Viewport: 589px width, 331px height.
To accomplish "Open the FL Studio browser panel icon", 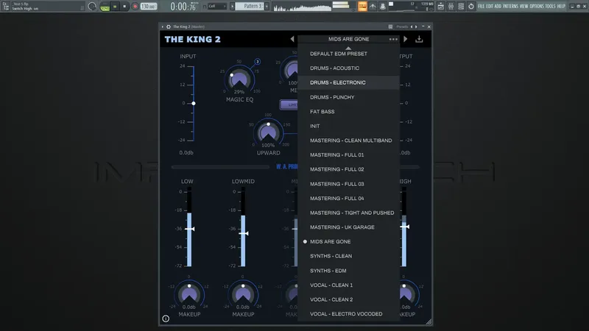I will (x=6, y=6).
